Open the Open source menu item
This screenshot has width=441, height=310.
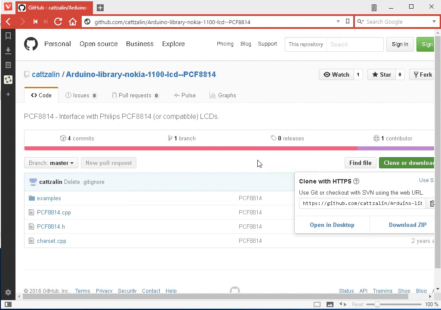coord(99,44)
